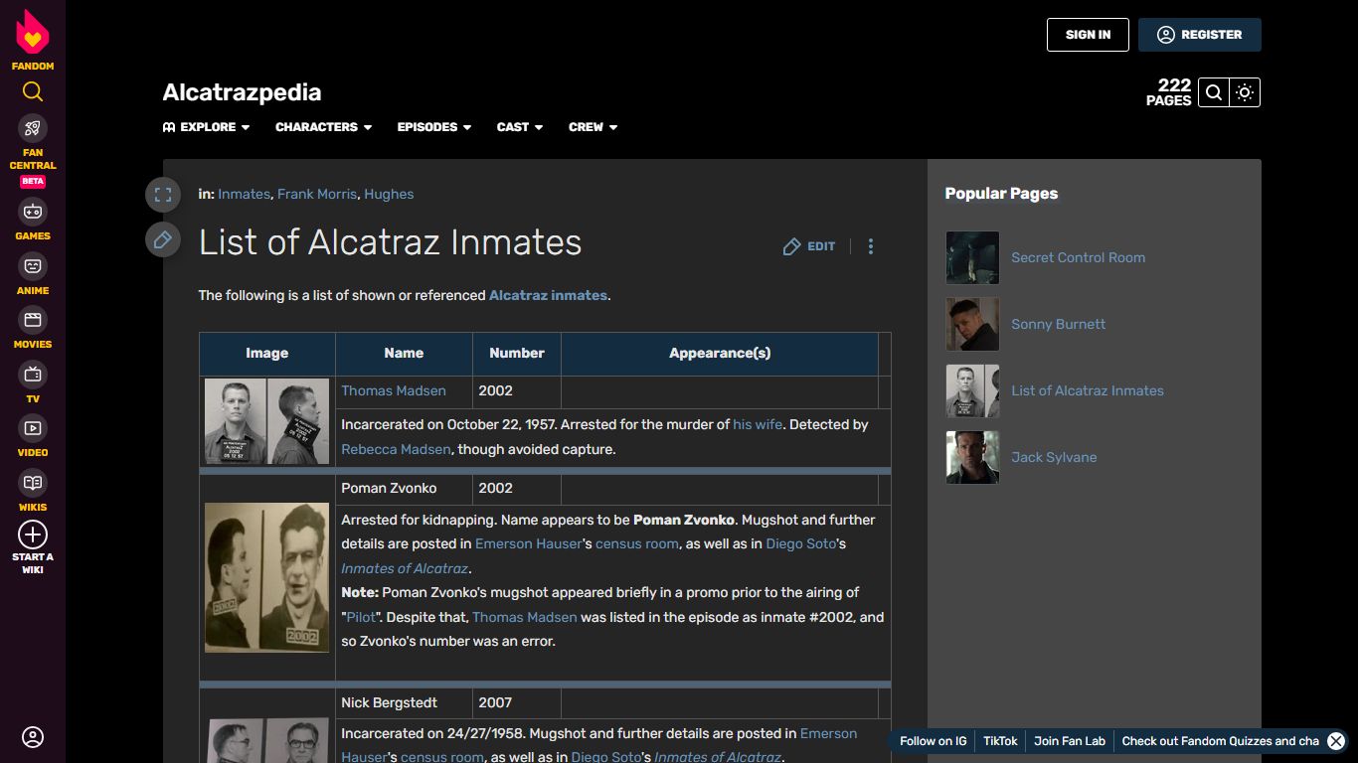Open the Hughes category link
This screenshot has height=763, width=1358.
[389, 194]
